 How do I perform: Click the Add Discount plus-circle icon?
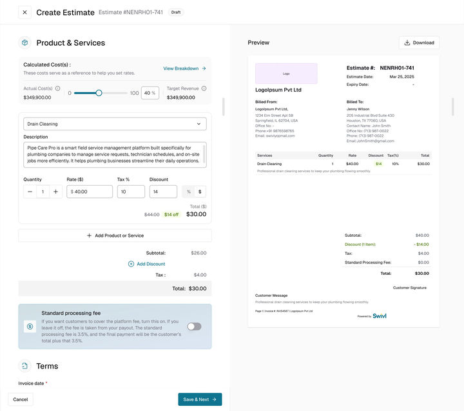click(131, 264)
